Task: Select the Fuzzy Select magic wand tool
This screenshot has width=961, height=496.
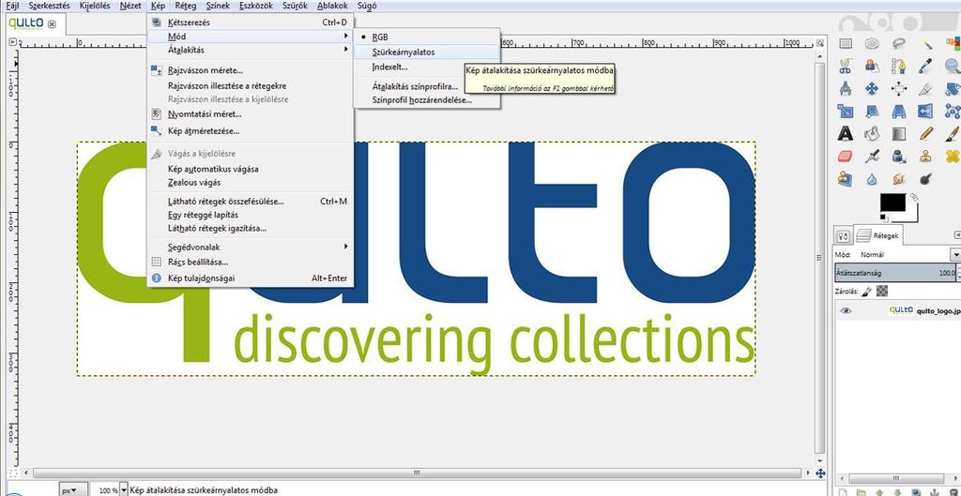Action: [x=926, y=43]
